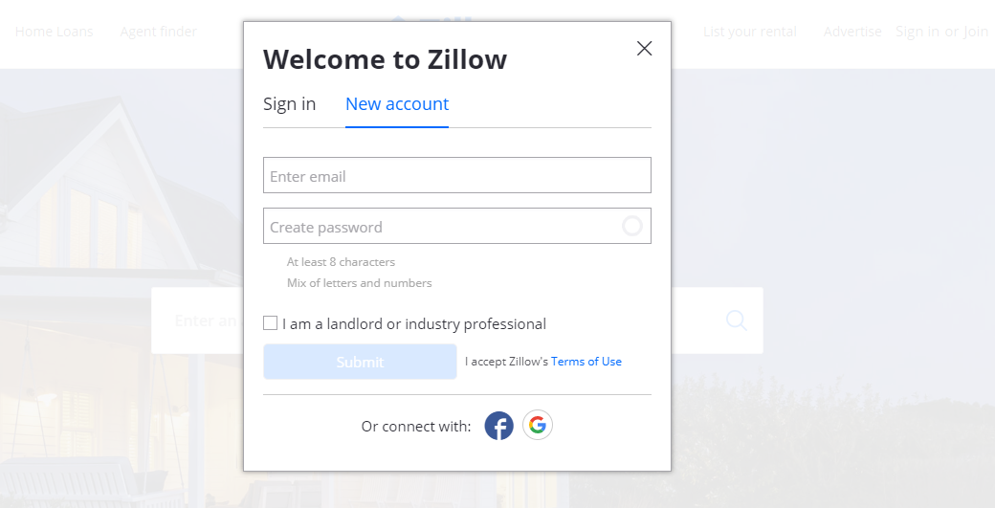Screen dimensions: 995x508
Task: Go to Agent finder in the header
Action: point(158,32)
